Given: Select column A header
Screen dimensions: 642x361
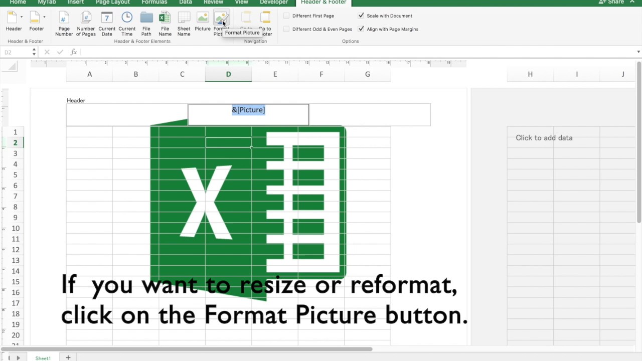Looking at the screenshot, I should [x=89, y=74].
